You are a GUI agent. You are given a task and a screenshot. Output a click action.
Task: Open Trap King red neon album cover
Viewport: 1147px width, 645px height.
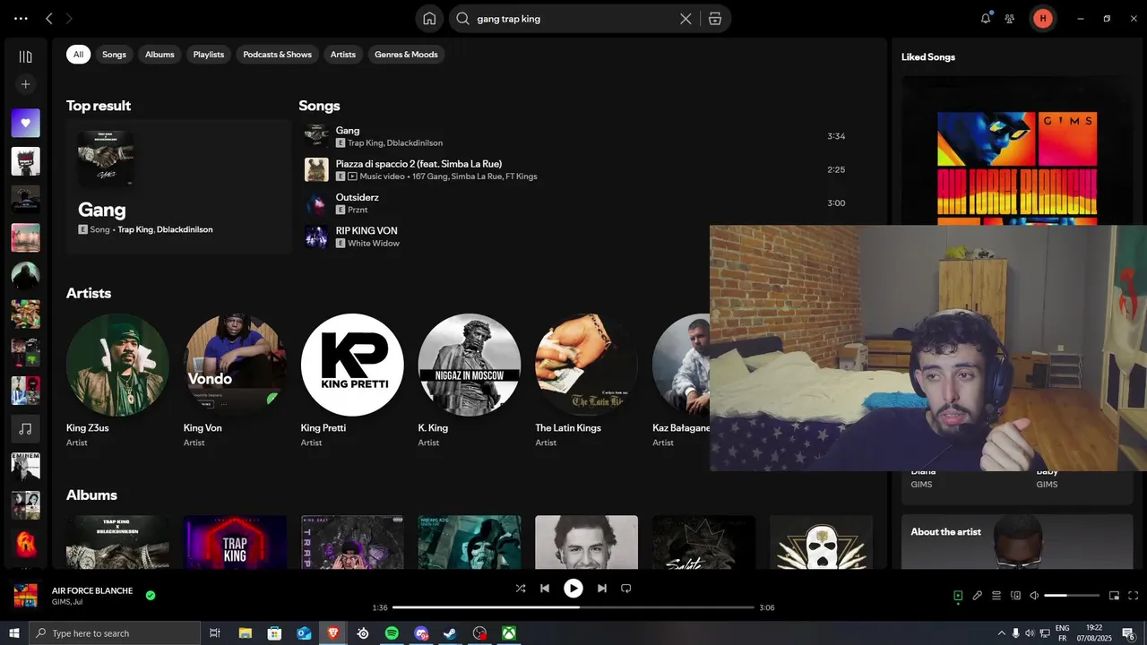(x=235, y=542)
